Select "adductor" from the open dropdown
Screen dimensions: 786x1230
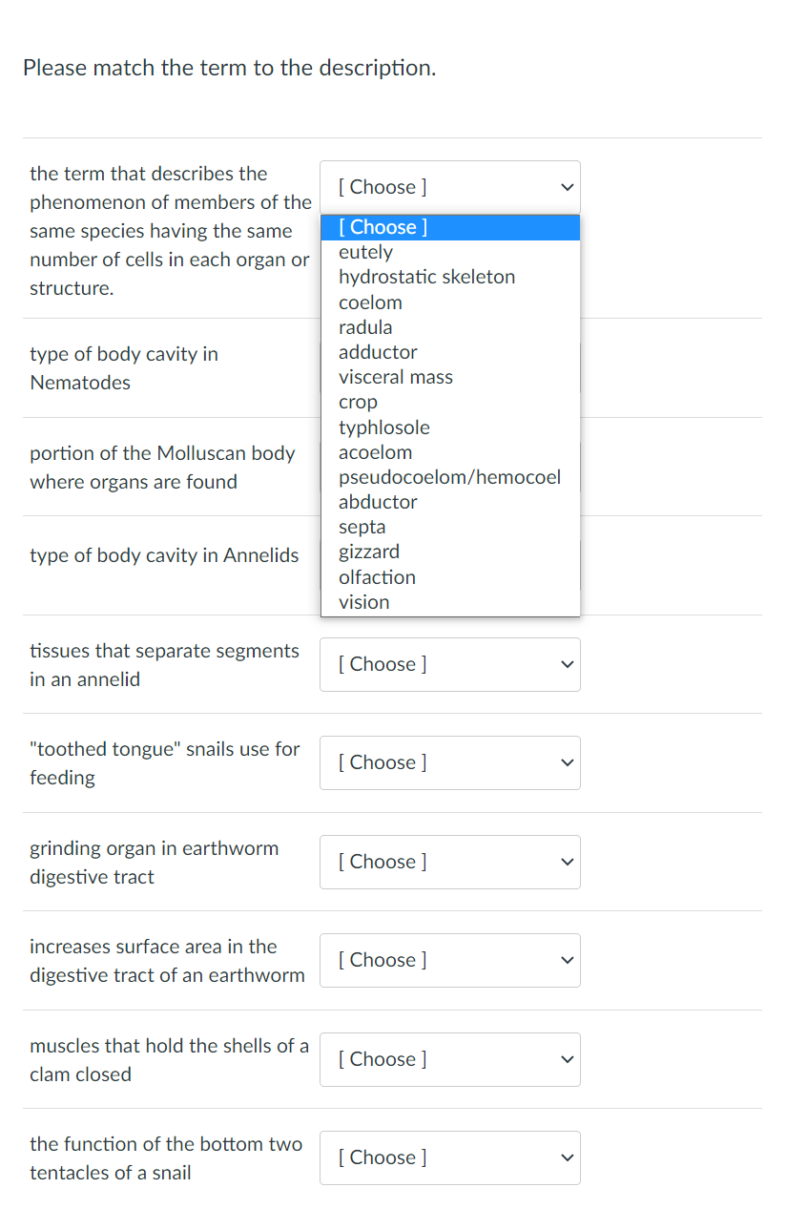378,351
